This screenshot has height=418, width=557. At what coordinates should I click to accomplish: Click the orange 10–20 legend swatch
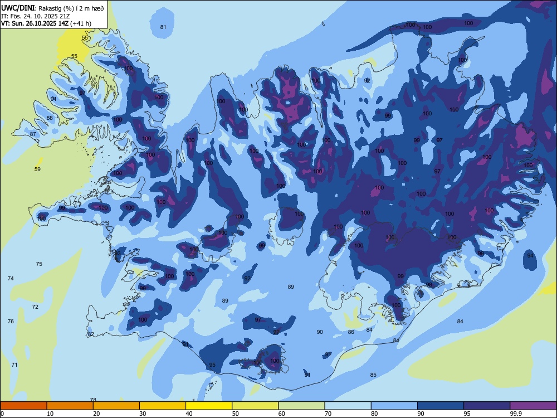70,406
